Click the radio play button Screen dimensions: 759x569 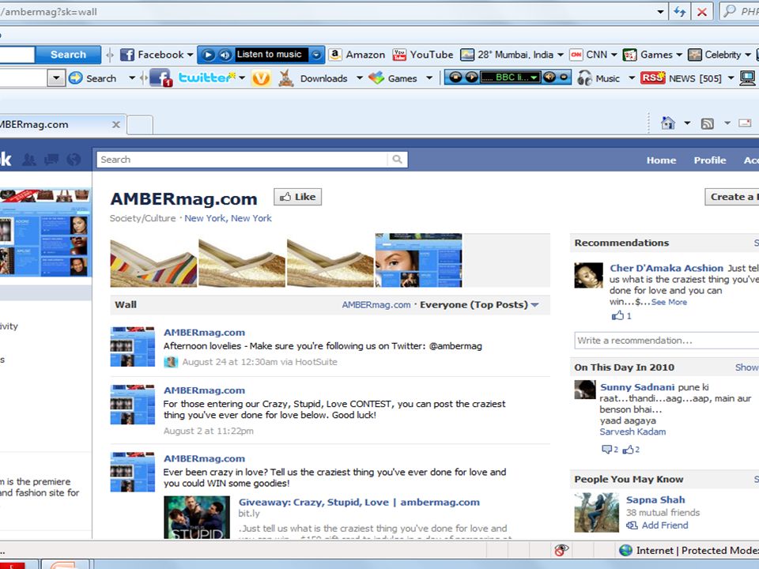471,77
